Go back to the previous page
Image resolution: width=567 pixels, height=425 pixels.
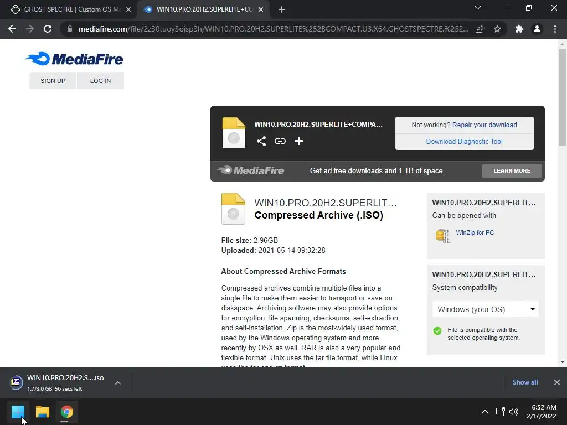(x=12, y=29)
